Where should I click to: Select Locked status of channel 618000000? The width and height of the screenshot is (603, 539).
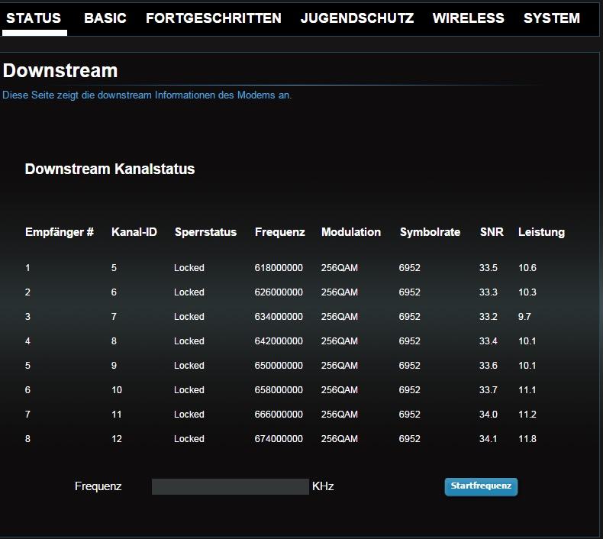tap(189, 268)
